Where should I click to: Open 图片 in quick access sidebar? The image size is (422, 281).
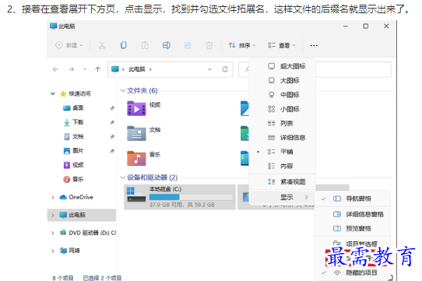click(x=78, y=151)
